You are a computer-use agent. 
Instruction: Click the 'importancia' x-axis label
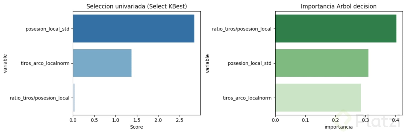point(338,127)
